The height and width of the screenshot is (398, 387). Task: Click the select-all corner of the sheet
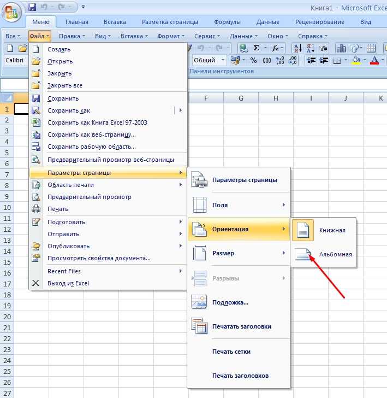pyautogui.click(x=7, y=97)
